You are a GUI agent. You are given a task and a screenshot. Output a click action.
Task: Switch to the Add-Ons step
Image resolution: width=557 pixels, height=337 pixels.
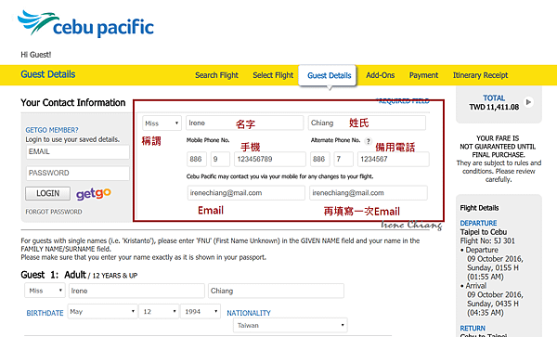[381, 75]
